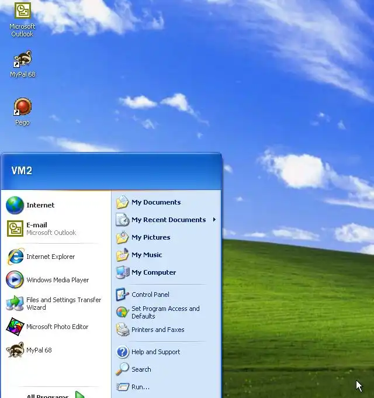Launch Windows Media Player from Start menu

pyautogui.click(x=56, y=280)
